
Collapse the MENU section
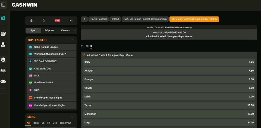point(74,117)
